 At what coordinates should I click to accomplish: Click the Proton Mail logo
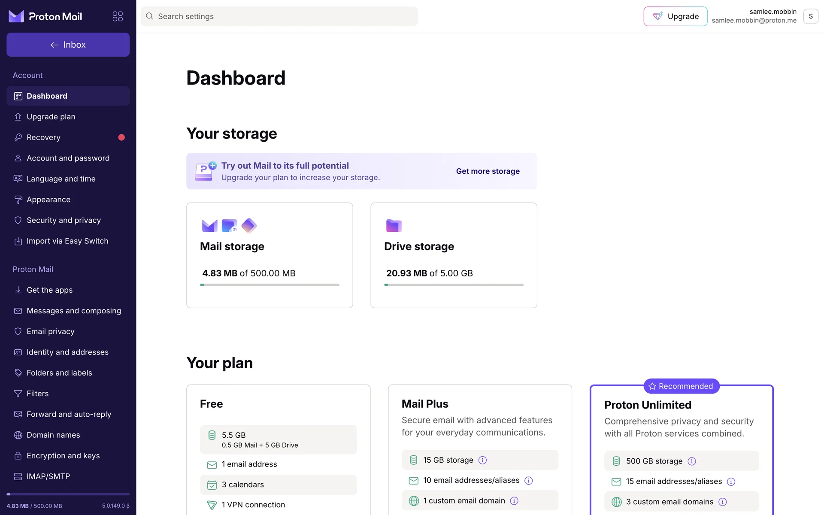[x=45, y=16]
